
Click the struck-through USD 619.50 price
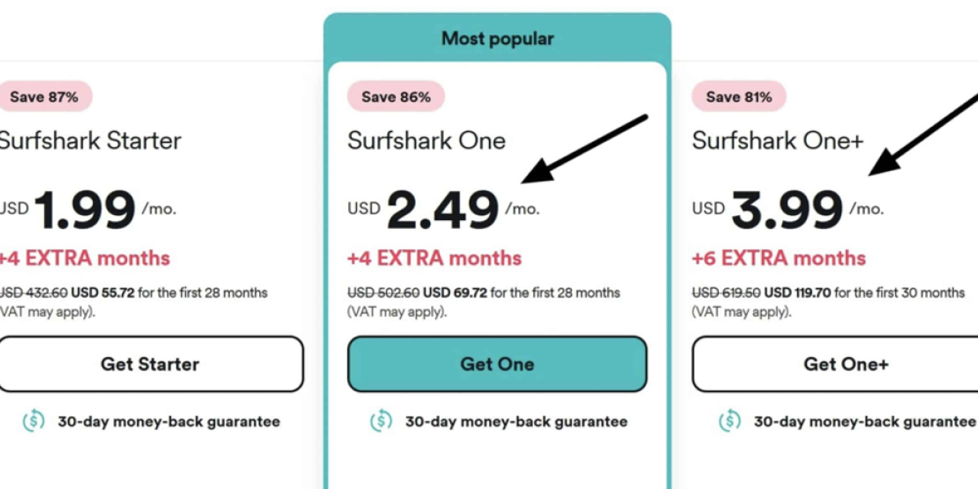pyautogui.click(x=725, y=293)
